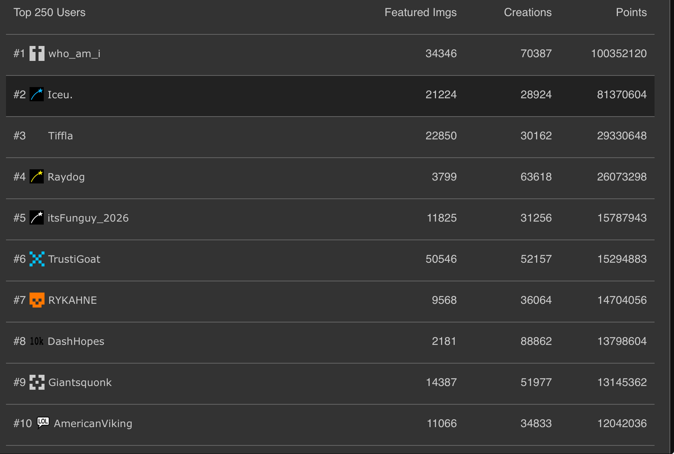The image size is (674, 454).
Task: Click the LOL speech bubble icon beside AmericanViking
Action: click(x=43, y=423)
